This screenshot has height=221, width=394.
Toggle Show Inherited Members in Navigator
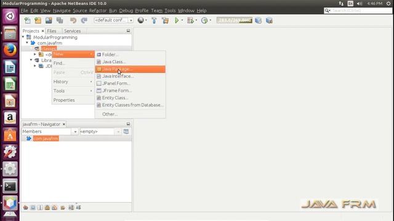tap(26, 207)
